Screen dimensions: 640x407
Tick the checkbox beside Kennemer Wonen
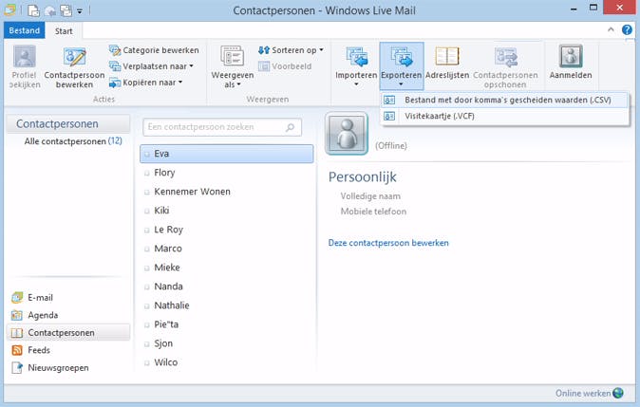[x=147, y=192]
